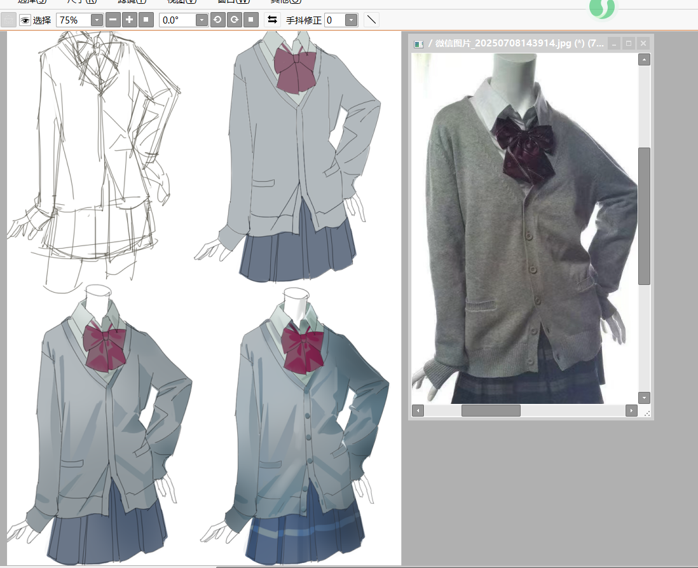Reset the canvas rotation angle

251,20
